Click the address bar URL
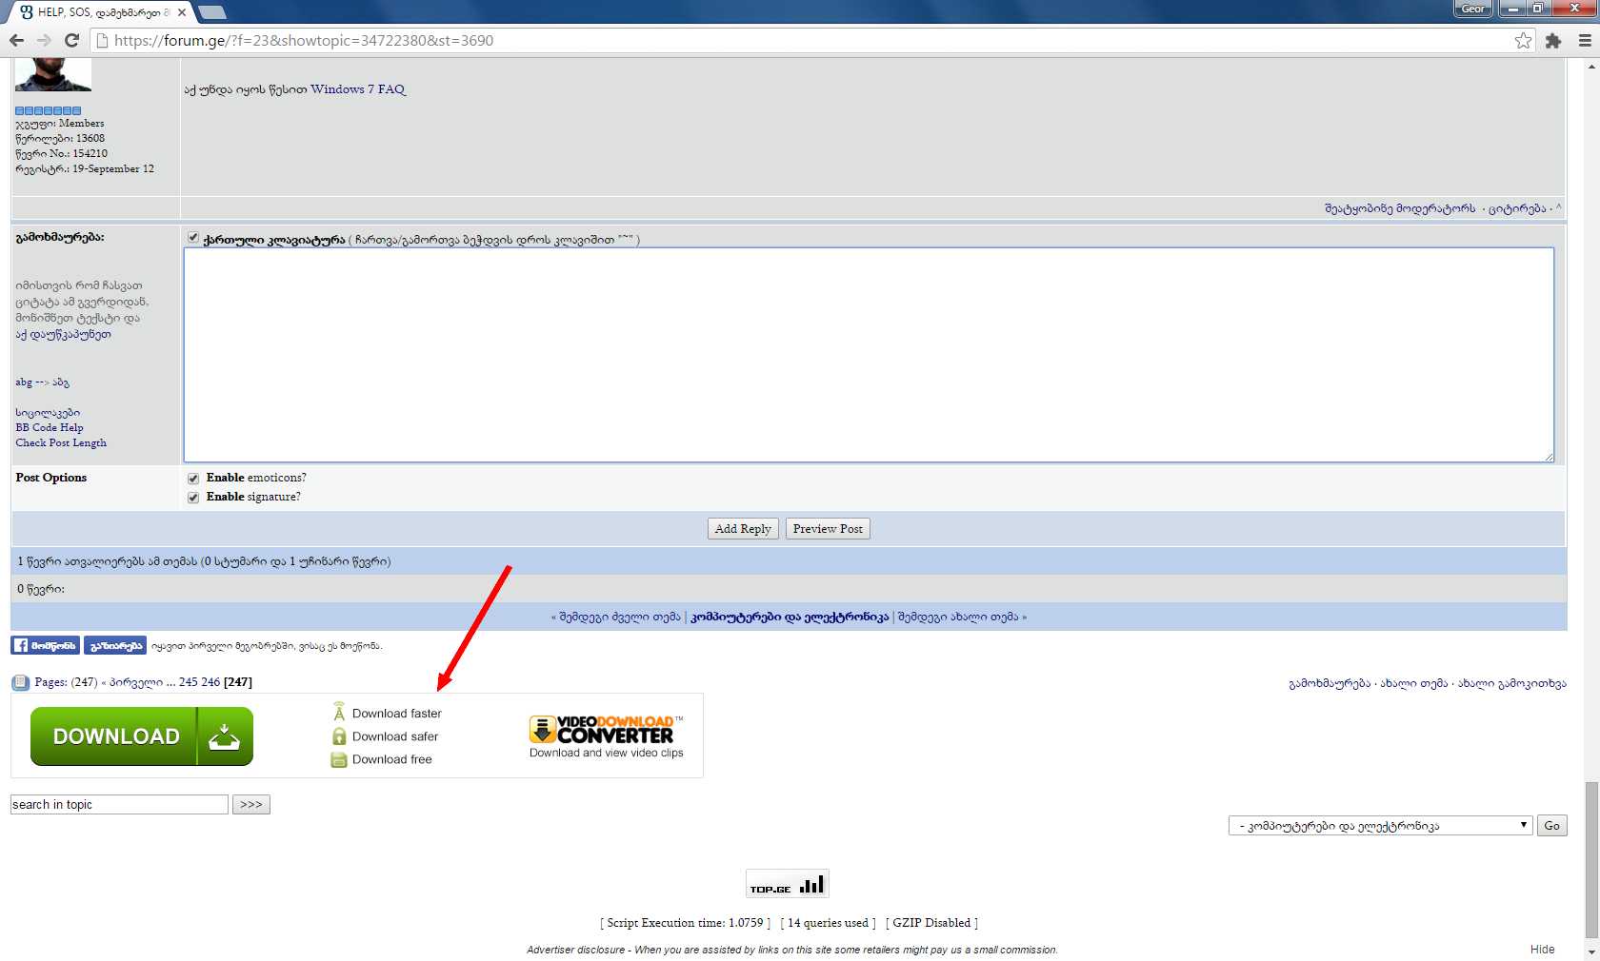The image size is (1600, 961). [x=303, y=40]
